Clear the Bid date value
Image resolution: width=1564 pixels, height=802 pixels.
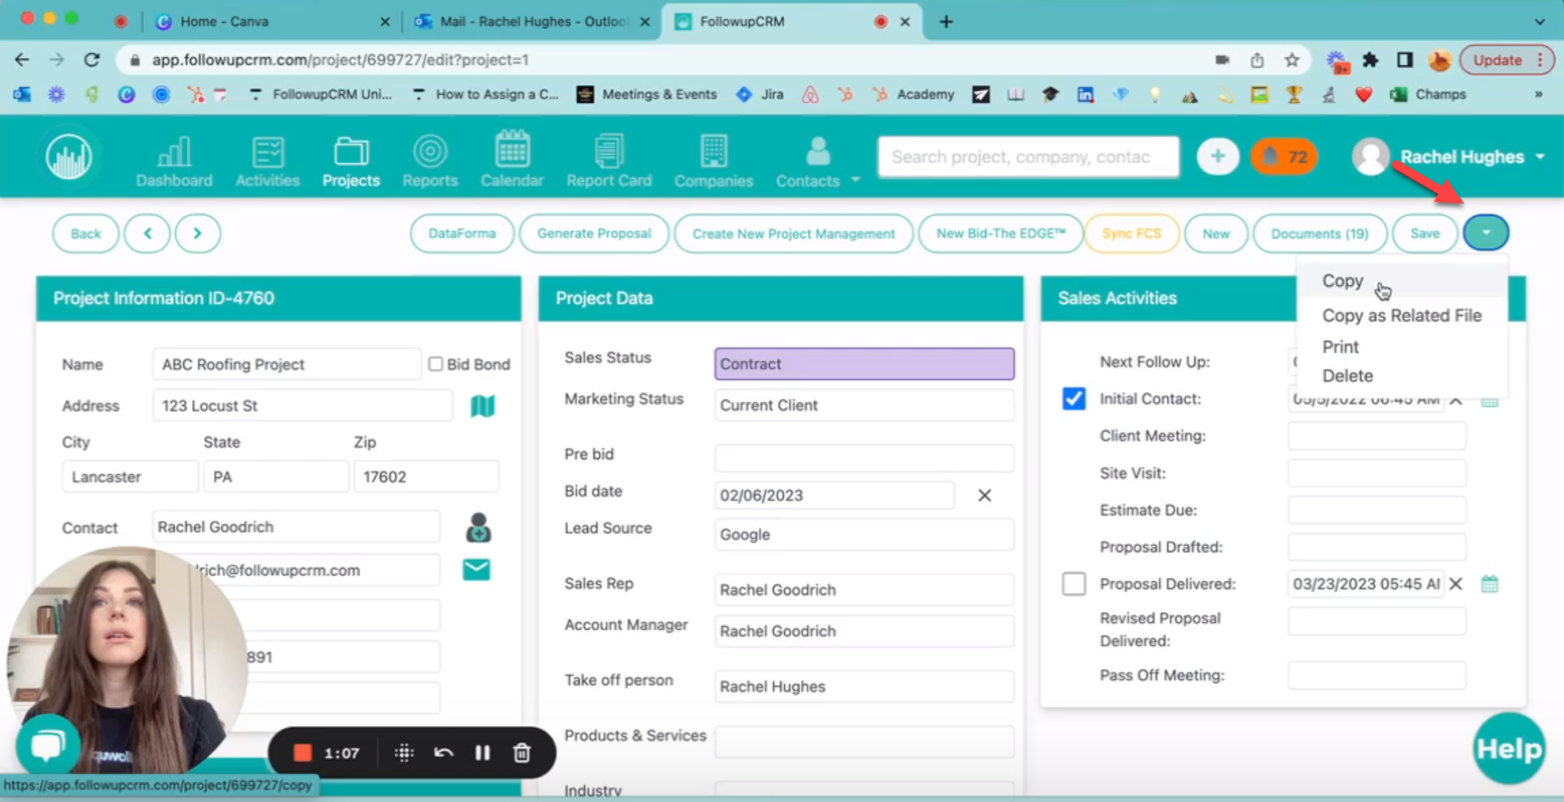tap(984, 495)
